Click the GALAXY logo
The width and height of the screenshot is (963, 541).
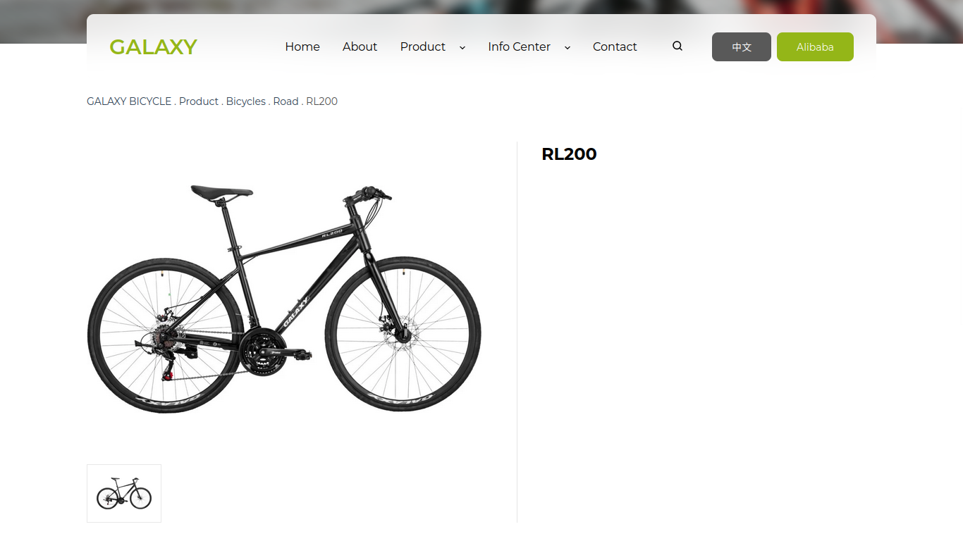(x=153, y=46)
